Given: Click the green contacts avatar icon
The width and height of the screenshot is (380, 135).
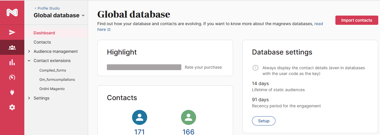Looking at the screenshot, I should [189, 117].
